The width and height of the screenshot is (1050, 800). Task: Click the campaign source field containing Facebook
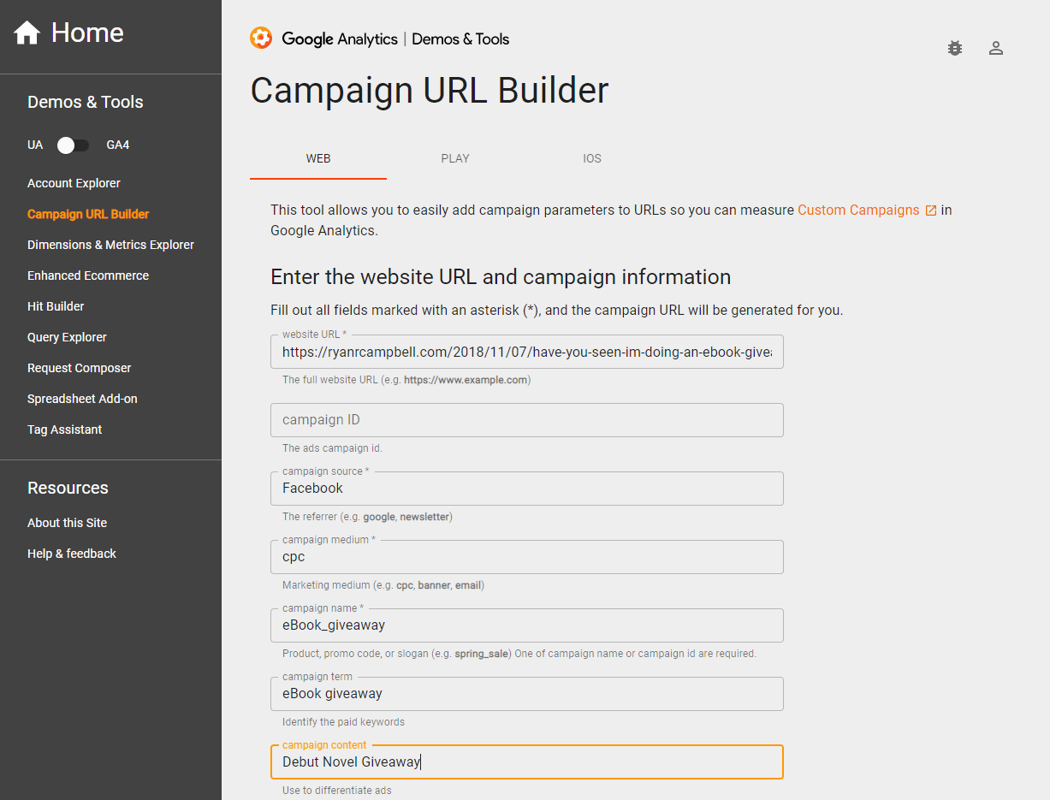point(527,489)
